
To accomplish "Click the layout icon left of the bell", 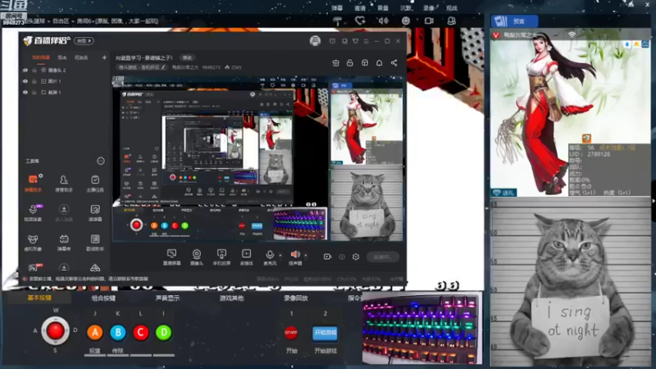I will coord(365,63).
